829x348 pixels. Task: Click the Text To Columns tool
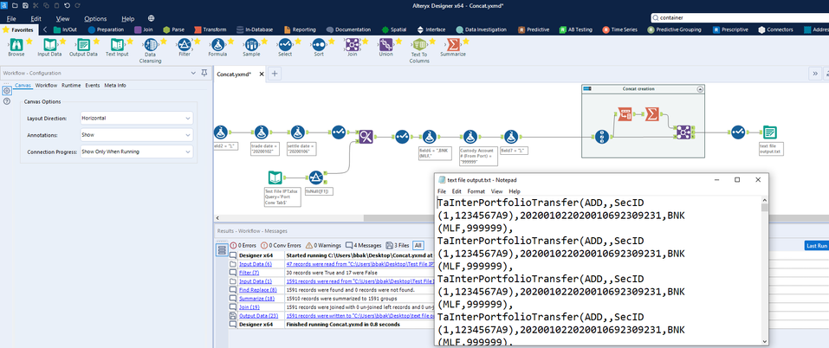(419, 45)
